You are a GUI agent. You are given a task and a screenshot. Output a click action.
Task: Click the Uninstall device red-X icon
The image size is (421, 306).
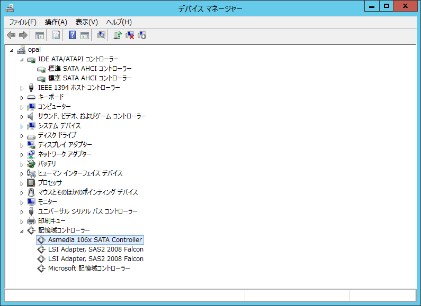click(x=130, y=35)
